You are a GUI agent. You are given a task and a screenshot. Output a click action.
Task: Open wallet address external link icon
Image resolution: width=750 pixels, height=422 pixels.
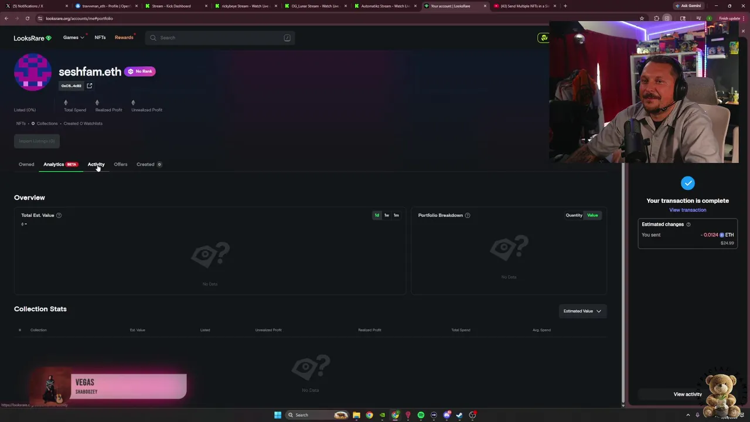tap(90, 86)
